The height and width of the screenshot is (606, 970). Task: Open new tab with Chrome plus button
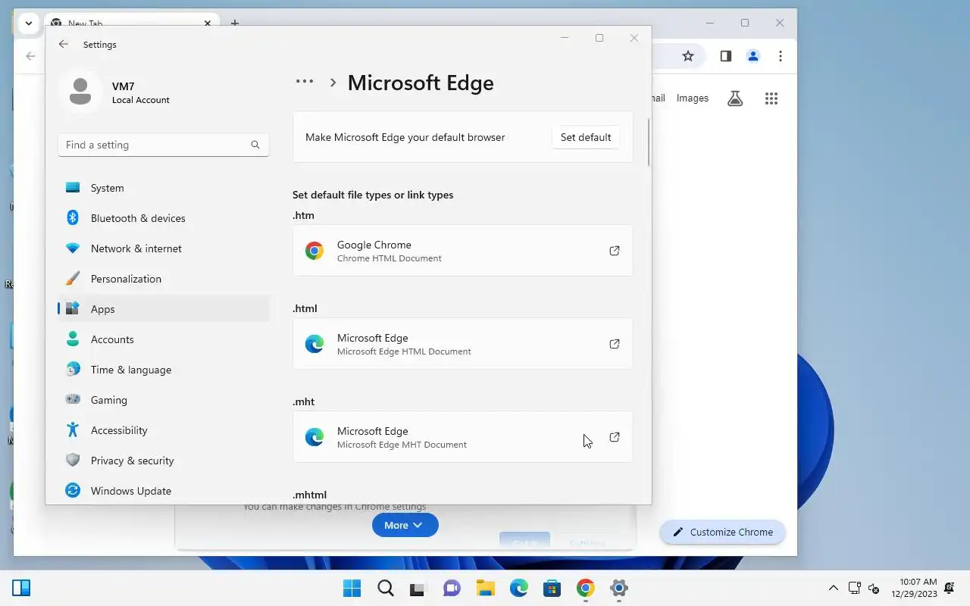[x=235, y=23]
